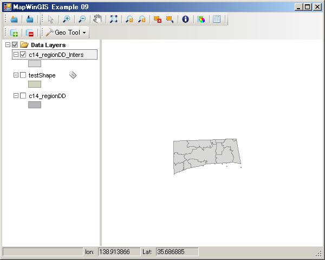
Task: Select the Data Layers group label
Action: pyautogui.click(x=48, y=45)
